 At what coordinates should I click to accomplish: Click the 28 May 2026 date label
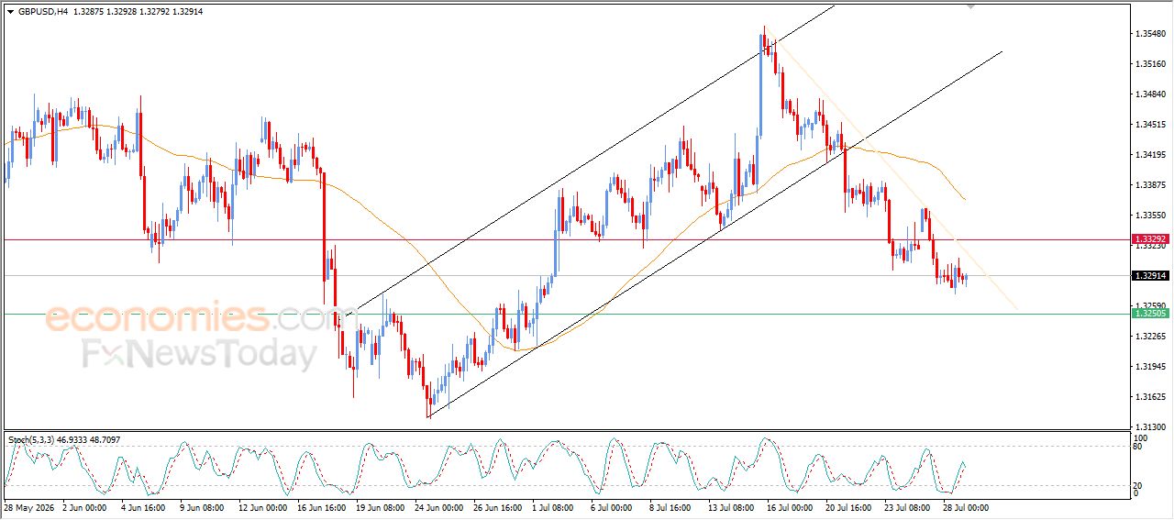pos(28,506)
